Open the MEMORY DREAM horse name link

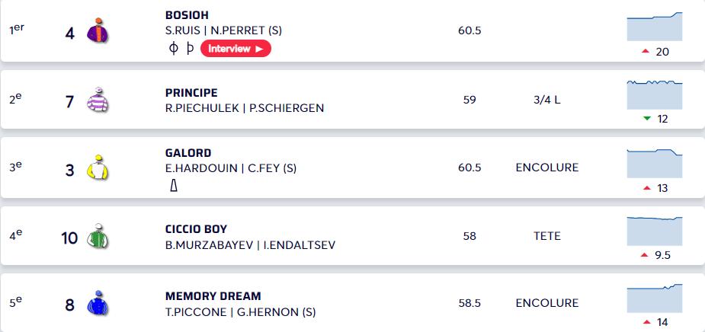point(213,296)
